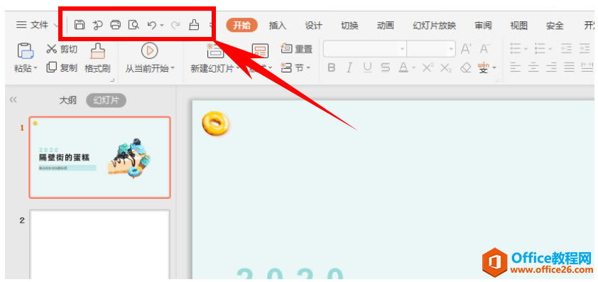Select the blank slide 2 thumbnail
Screen dimensions: 598x282
(99, 244)
